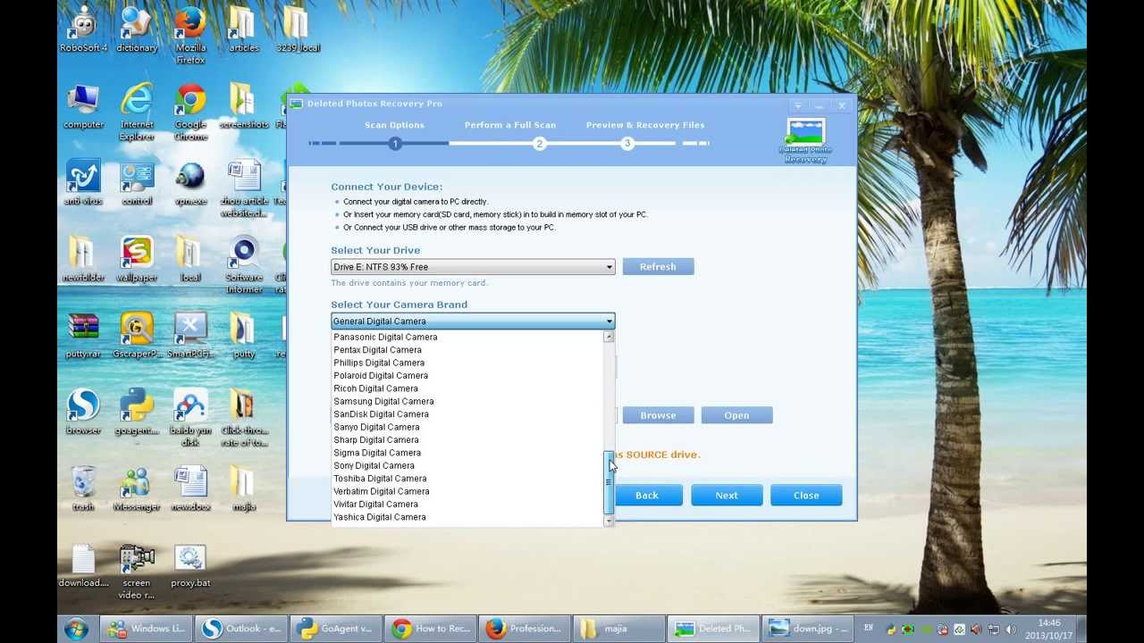The height and width of the screenshot is (643, 1144).
Task: Choose Sony Digital Camera
Action: click(x=467, y=465)
